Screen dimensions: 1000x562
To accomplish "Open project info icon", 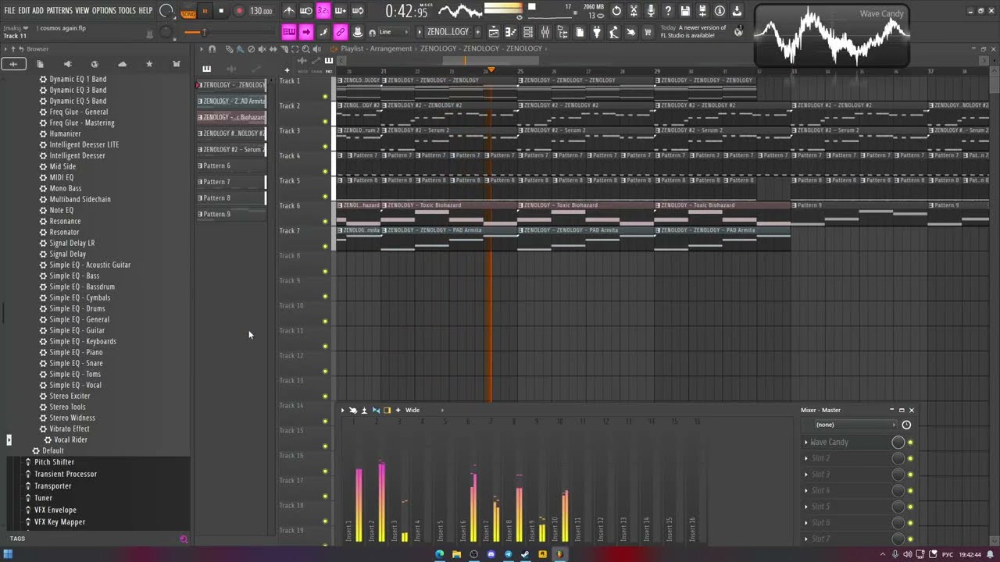I will 720,11.
